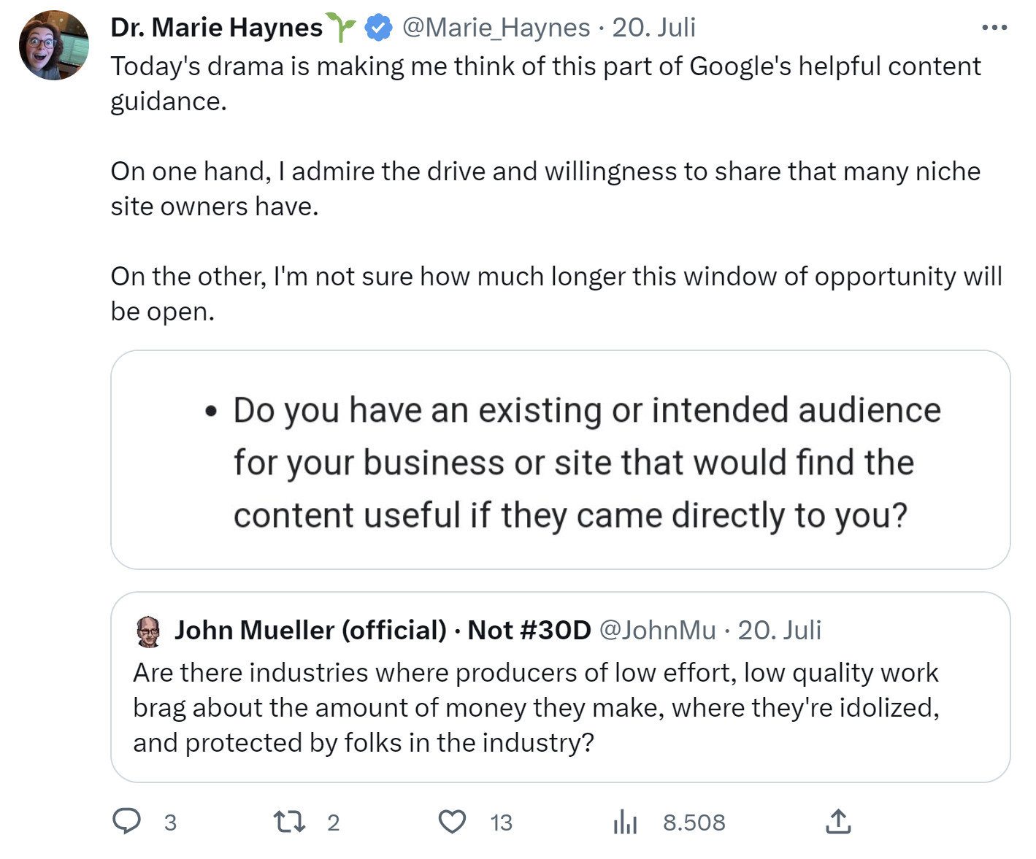The width and height of the screenshot is (1036, 859).
Task: Click the 20. Juli date on the quoted tweet
Action: tap(780, 630)
